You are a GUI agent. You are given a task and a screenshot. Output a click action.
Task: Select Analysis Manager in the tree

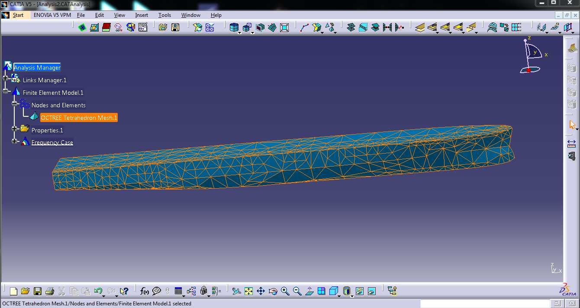[x=37, y=67]
